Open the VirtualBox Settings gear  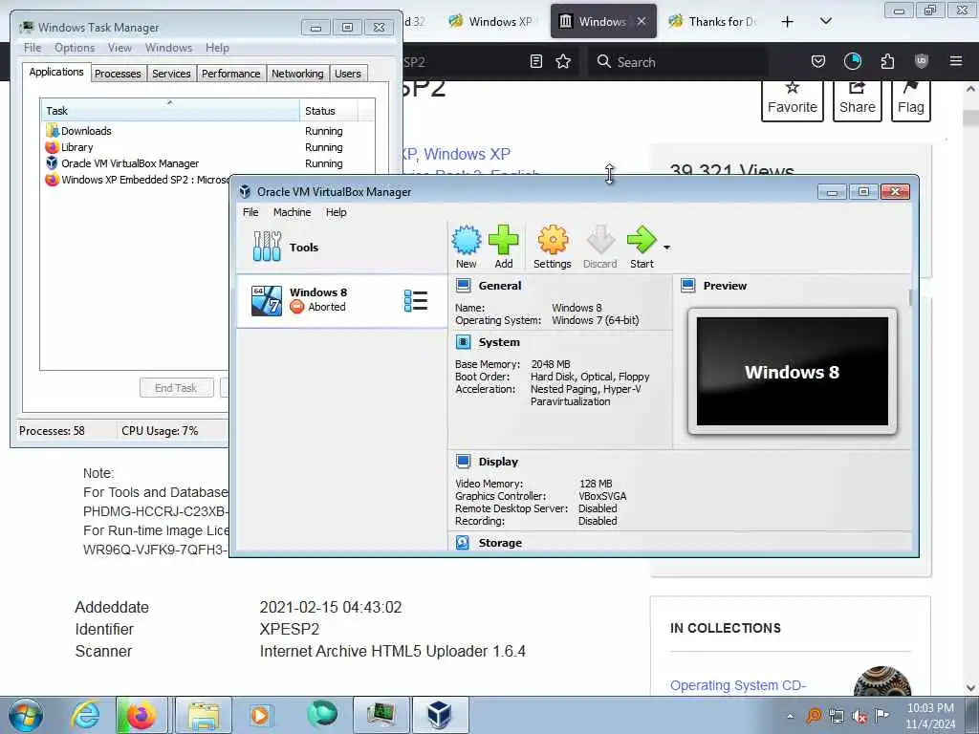pos(552,248)
